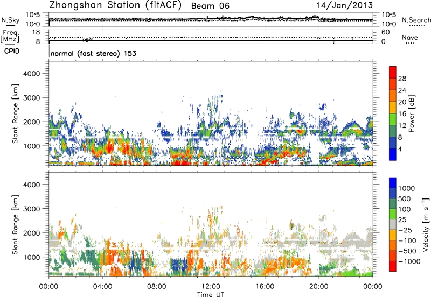Click the -1000 value on velocity colorbar

409,261
